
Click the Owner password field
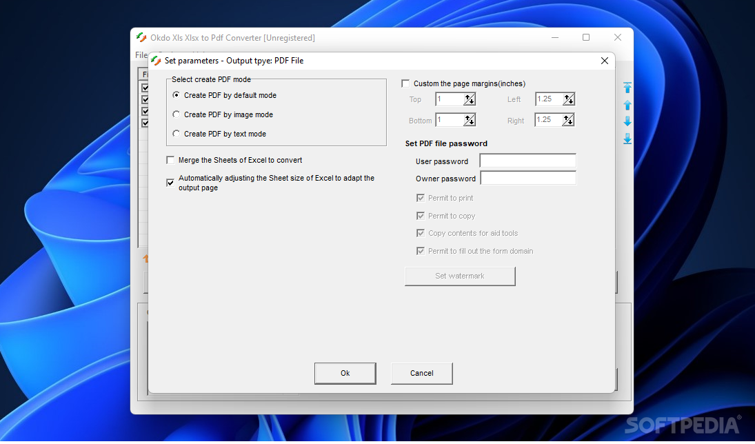[x=528, y=178]
